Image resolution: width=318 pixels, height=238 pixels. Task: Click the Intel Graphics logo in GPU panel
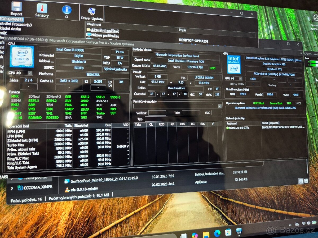click(x=234, y=64)
